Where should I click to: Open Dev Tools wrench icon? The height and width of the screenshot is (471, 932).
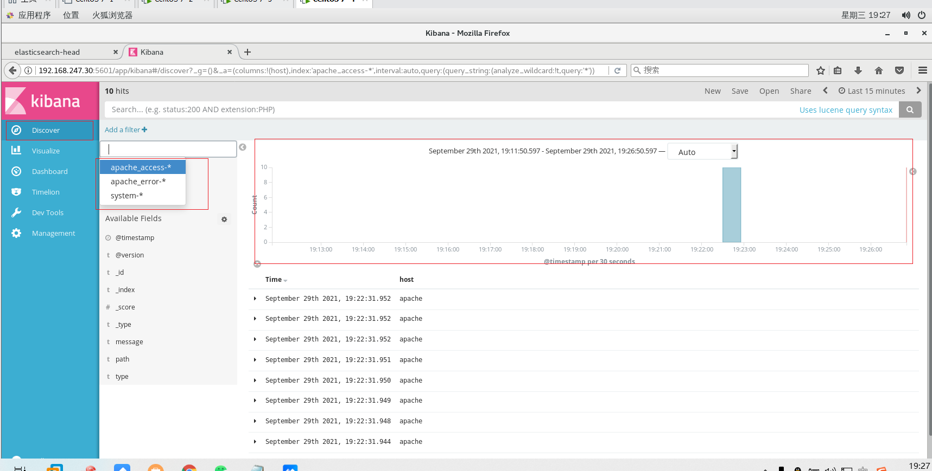[16, 212]
